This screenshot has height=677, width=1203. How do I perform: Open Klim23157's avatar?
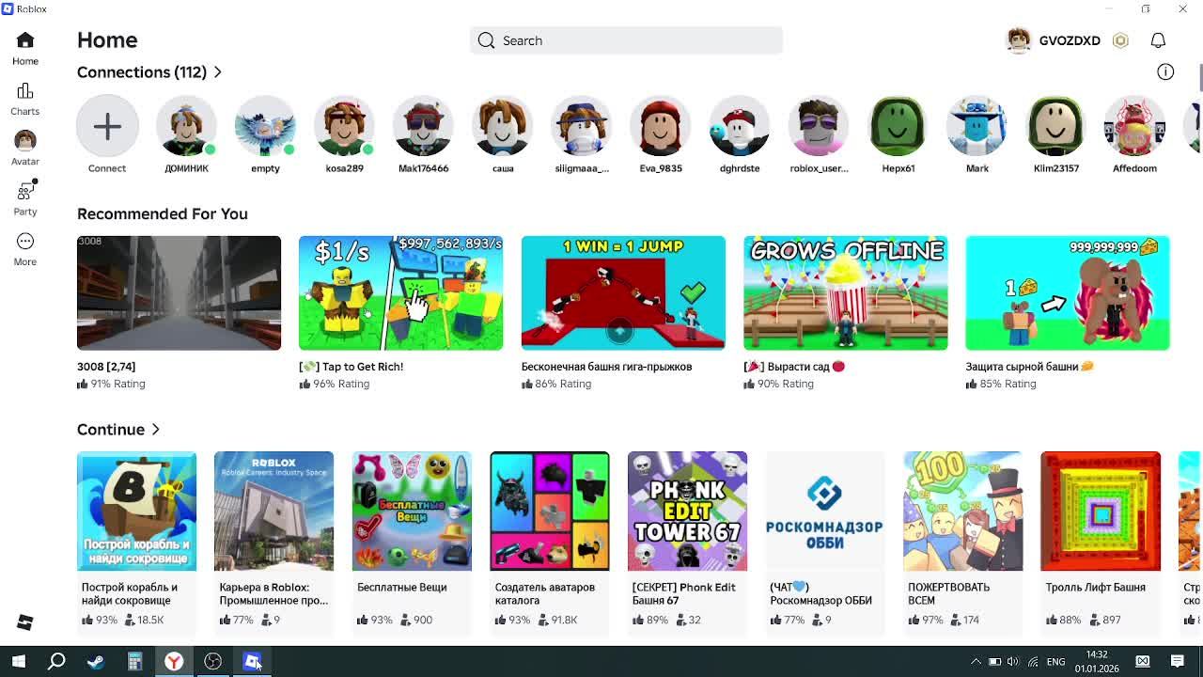point(1056,126)
